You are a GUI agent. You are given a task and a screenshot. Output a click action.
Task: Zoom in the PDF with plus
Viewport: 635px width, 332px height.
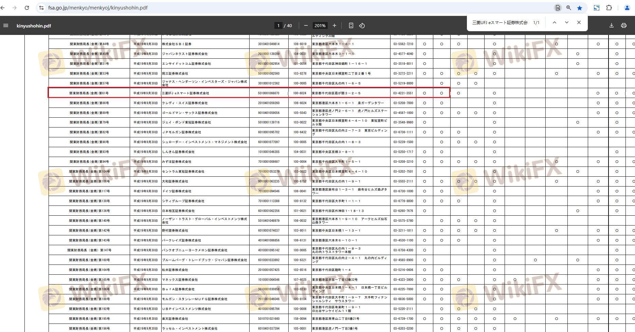point(334,25)
